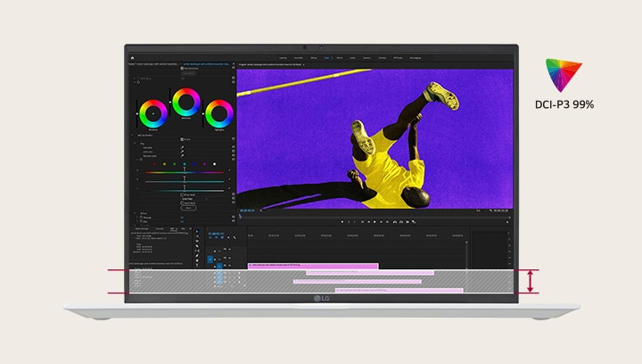The image size is (642, 364).
Task: Open the program monitor wrench settings
Action: pos(491,211)
